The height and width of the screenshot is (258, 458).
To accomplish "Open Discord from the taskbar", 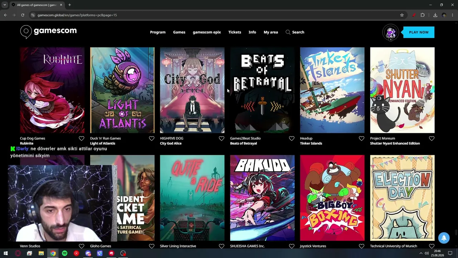I will pyautogui.click(x=88, y=253).
